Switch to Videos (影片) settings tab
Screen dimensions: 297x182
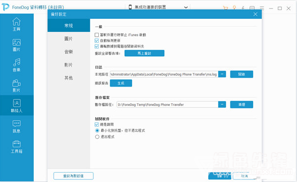69,65
